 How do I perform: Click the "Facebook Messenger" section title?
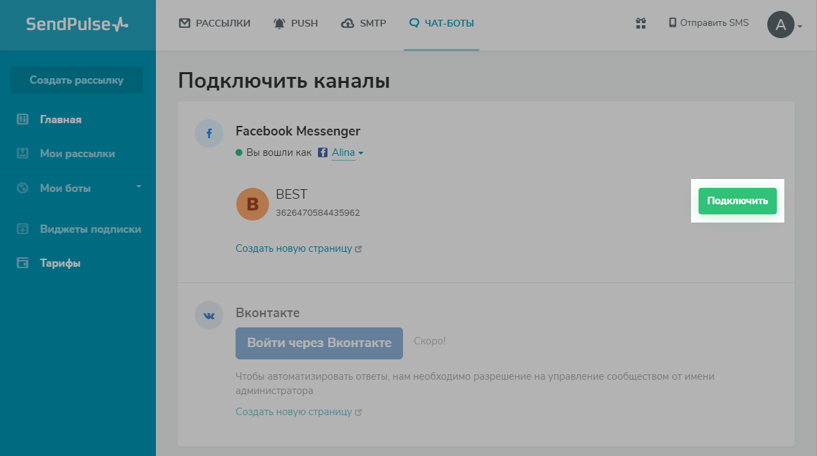298,131
